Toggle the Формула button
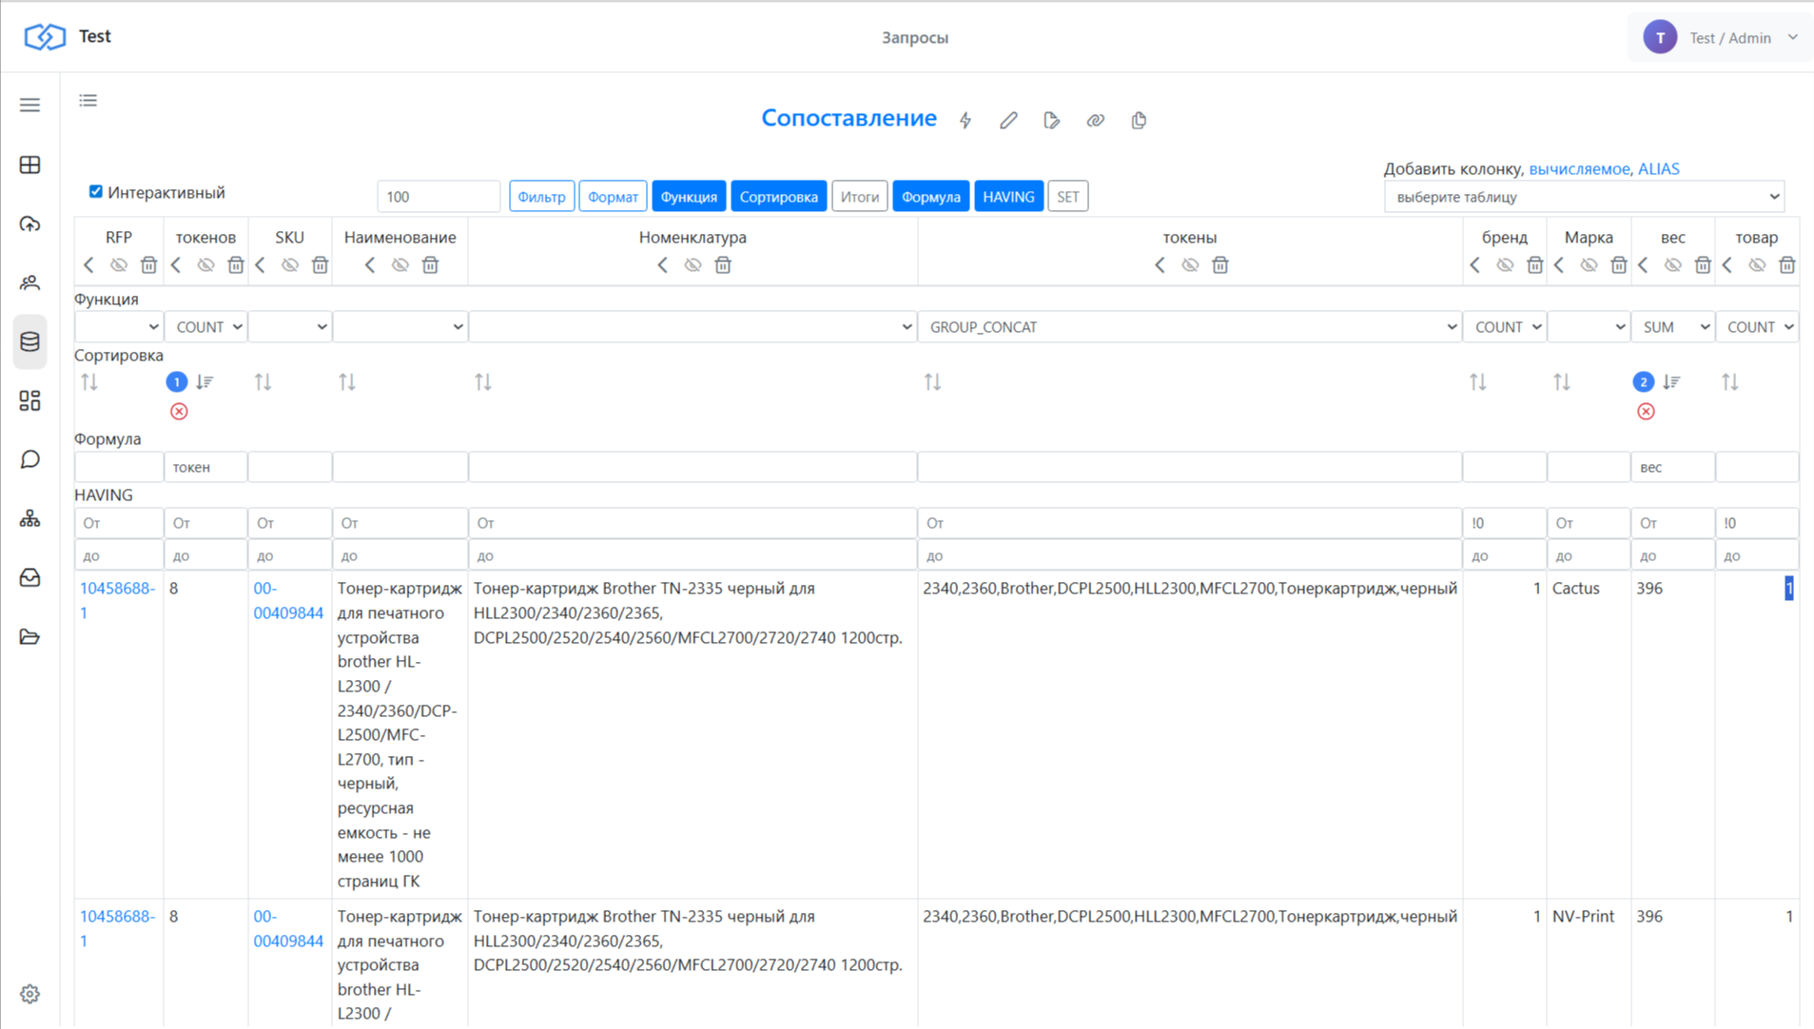This screenshot has height=1029, width=1814. [x=930, y=197]
